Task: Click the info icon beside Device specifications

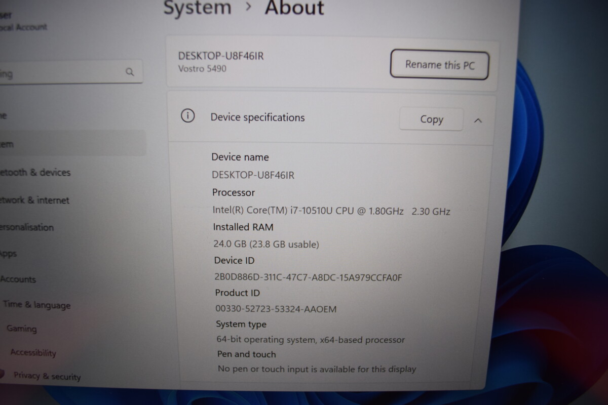Action: [x=187, y=116]
